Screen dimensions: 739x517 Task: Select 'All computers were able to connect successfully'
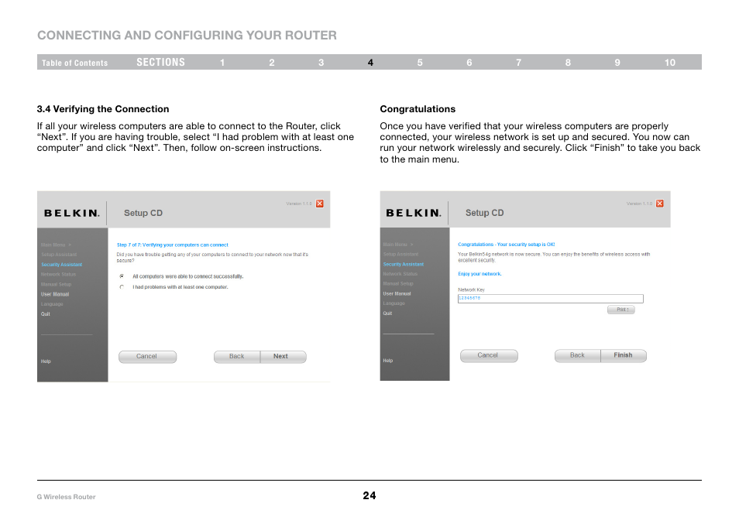[122, 276]
